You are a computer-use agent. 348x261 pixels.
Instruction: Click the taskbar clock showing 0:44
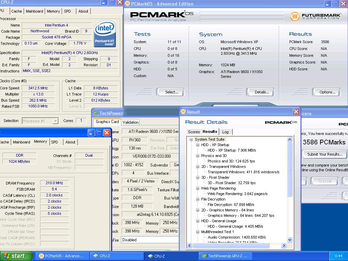coord(338,256)
